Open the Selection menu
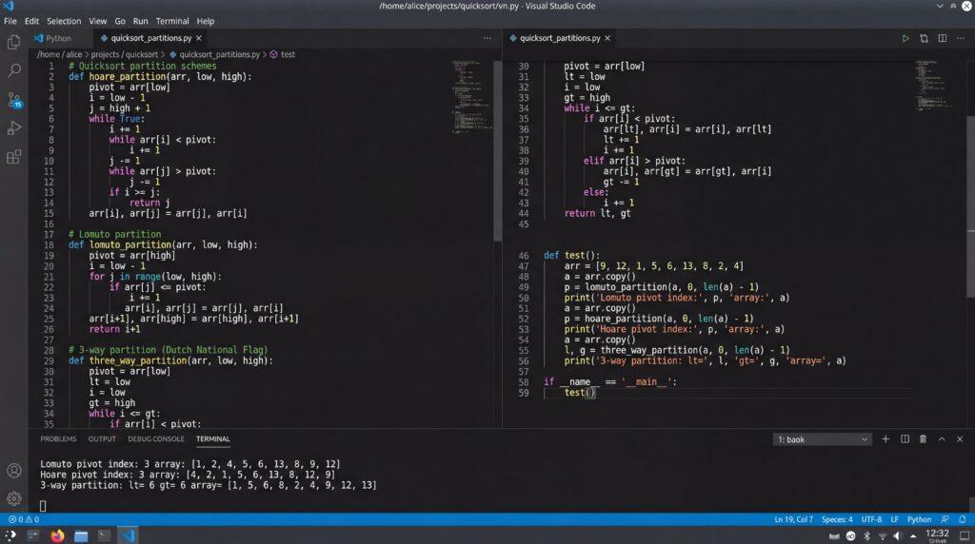This screenshot has height=544, width=975. pyautogui.click(x=64, y=21)
